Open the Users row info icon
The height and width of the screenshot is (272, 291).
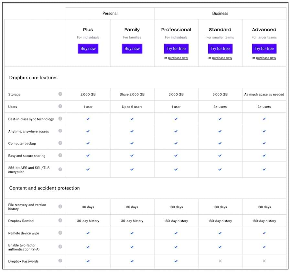point(60,106)
